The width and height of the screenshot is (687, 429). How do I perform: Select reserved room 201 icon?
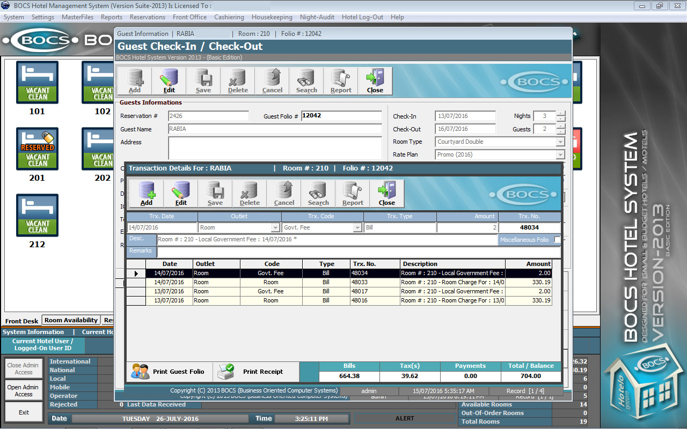point(37,149)
